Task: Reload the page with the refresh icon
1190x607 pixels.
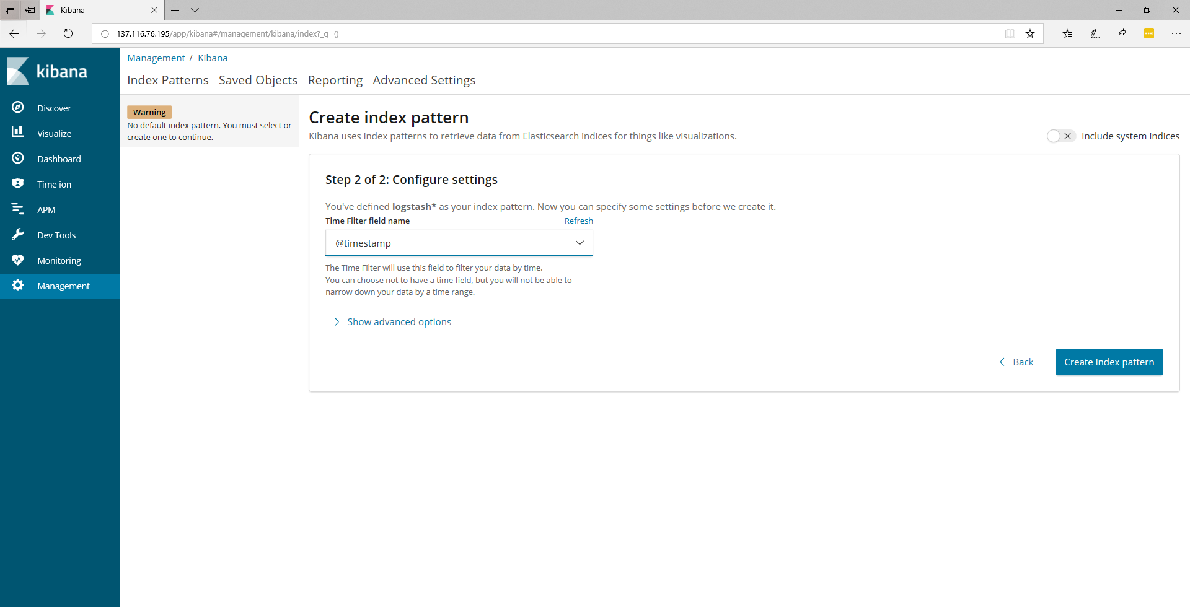Action: point(68,33)
